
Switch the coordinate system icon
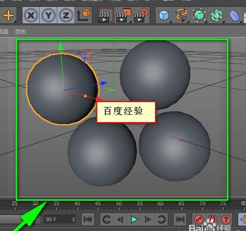84,15
